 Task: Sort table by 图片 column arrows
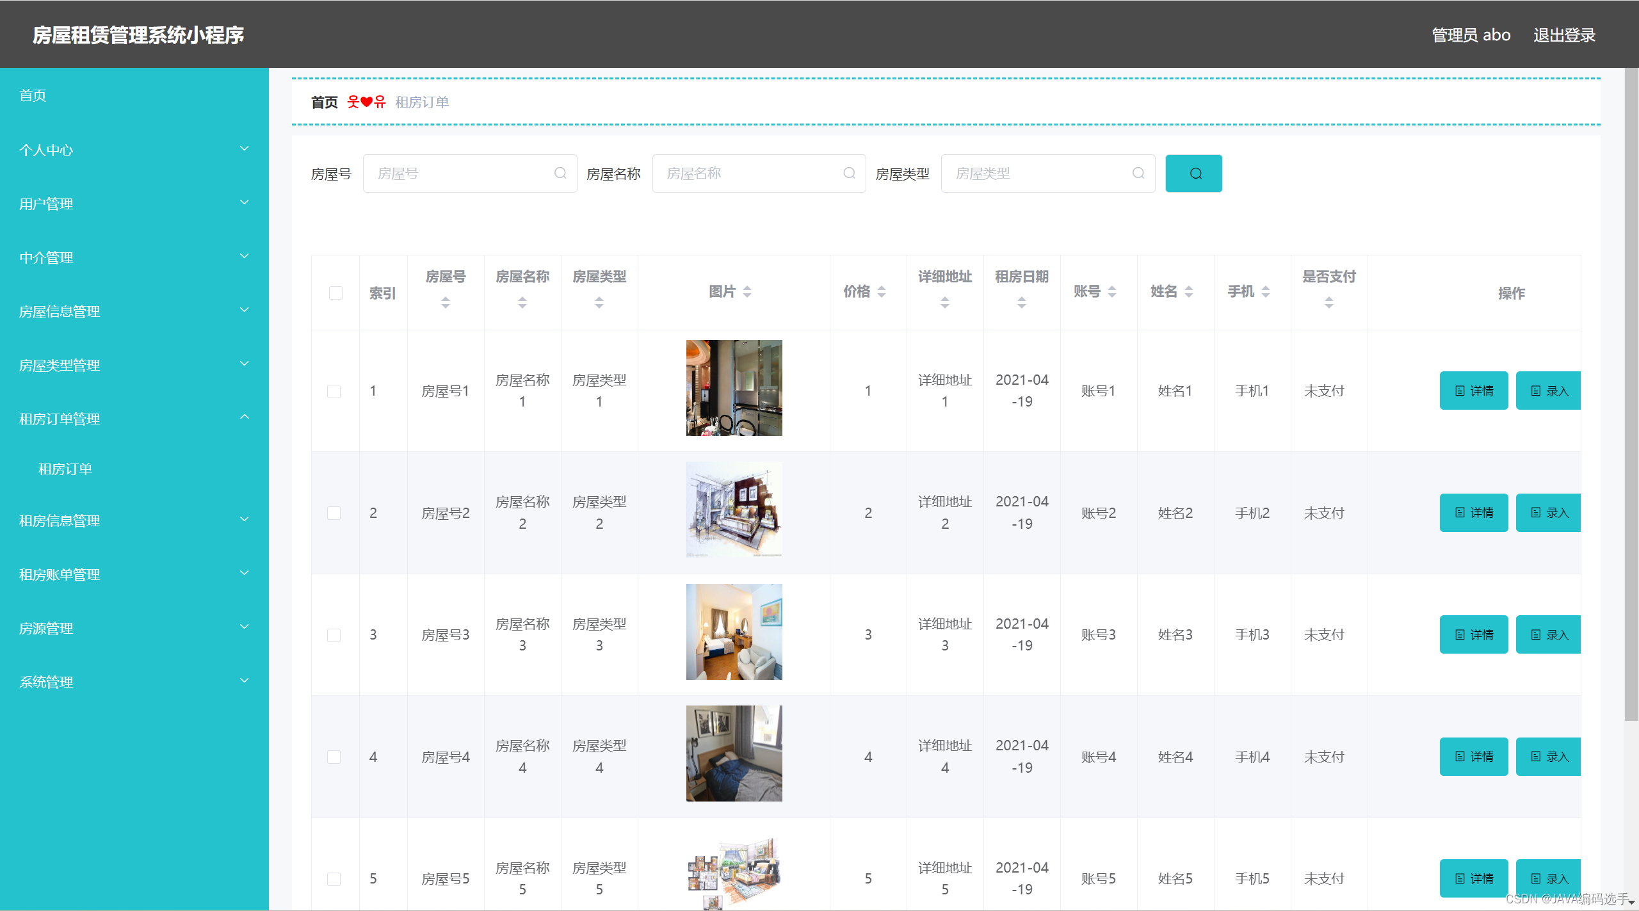(x=747, y=292)
